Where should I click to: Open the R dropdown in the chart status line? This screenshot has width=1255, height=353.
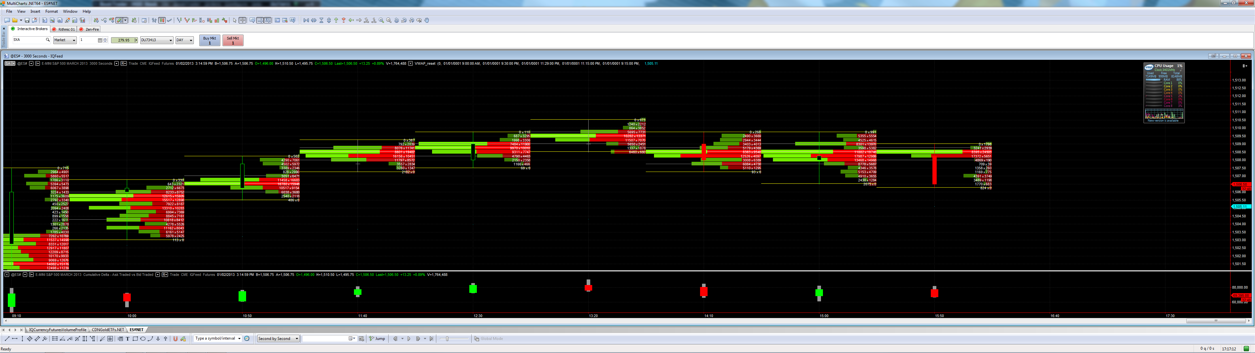coord(124,63)
